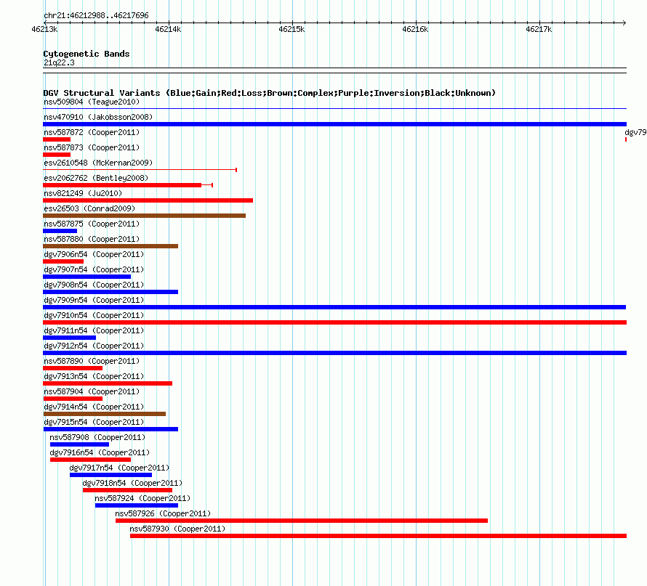Open nsv587904 (Cooper2011) variant
The width and height of the screenshot is (647, 586).
(x=92, y=391)
